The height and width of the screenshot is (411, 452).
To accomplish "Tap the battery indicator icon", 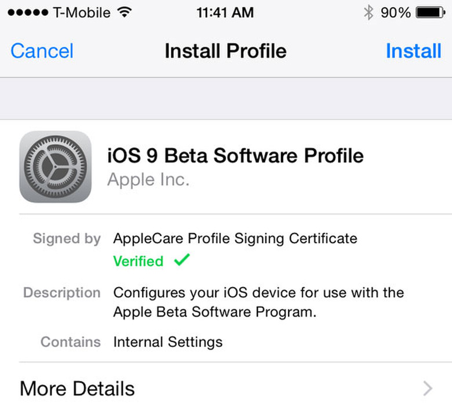I will (x=431, y=13).
